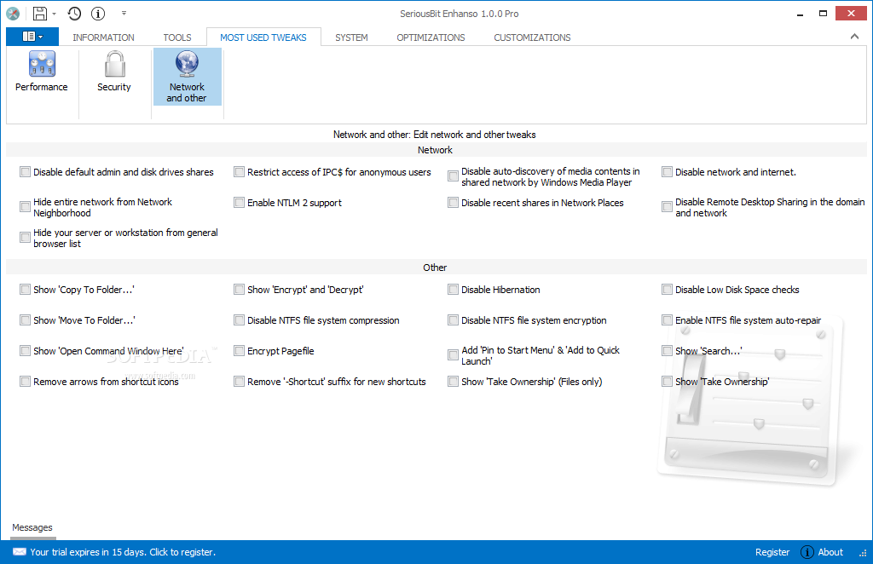Click the Enhanso app logo icon

(x=13, y=14)
